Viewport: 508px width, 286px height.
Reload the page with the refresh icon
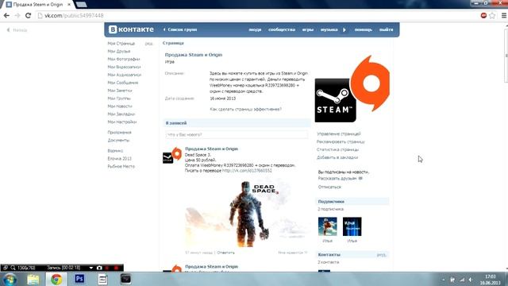29,15
